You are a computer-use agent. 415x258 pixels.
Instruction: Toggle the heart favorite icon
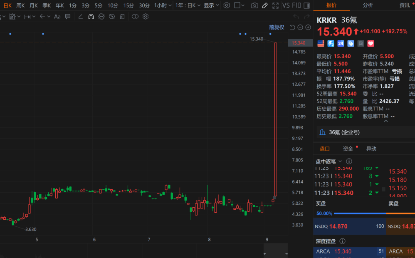(x=371, y=43)
